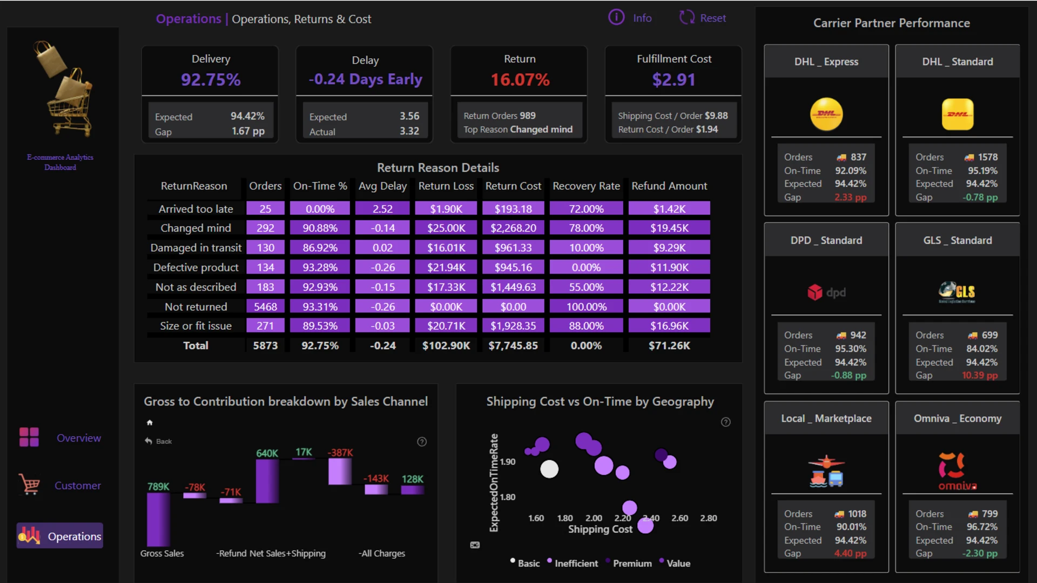Open help icon on Gross to Contribution chart
The image size is (1037, 583).
(x=422, y=442)
